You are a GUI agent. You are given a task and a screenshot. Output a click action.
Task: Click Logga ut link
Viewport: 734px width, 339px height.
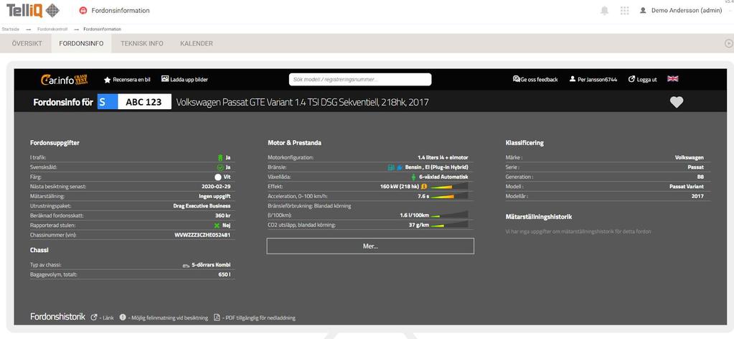pyautogui.click(x=647, y=80)
